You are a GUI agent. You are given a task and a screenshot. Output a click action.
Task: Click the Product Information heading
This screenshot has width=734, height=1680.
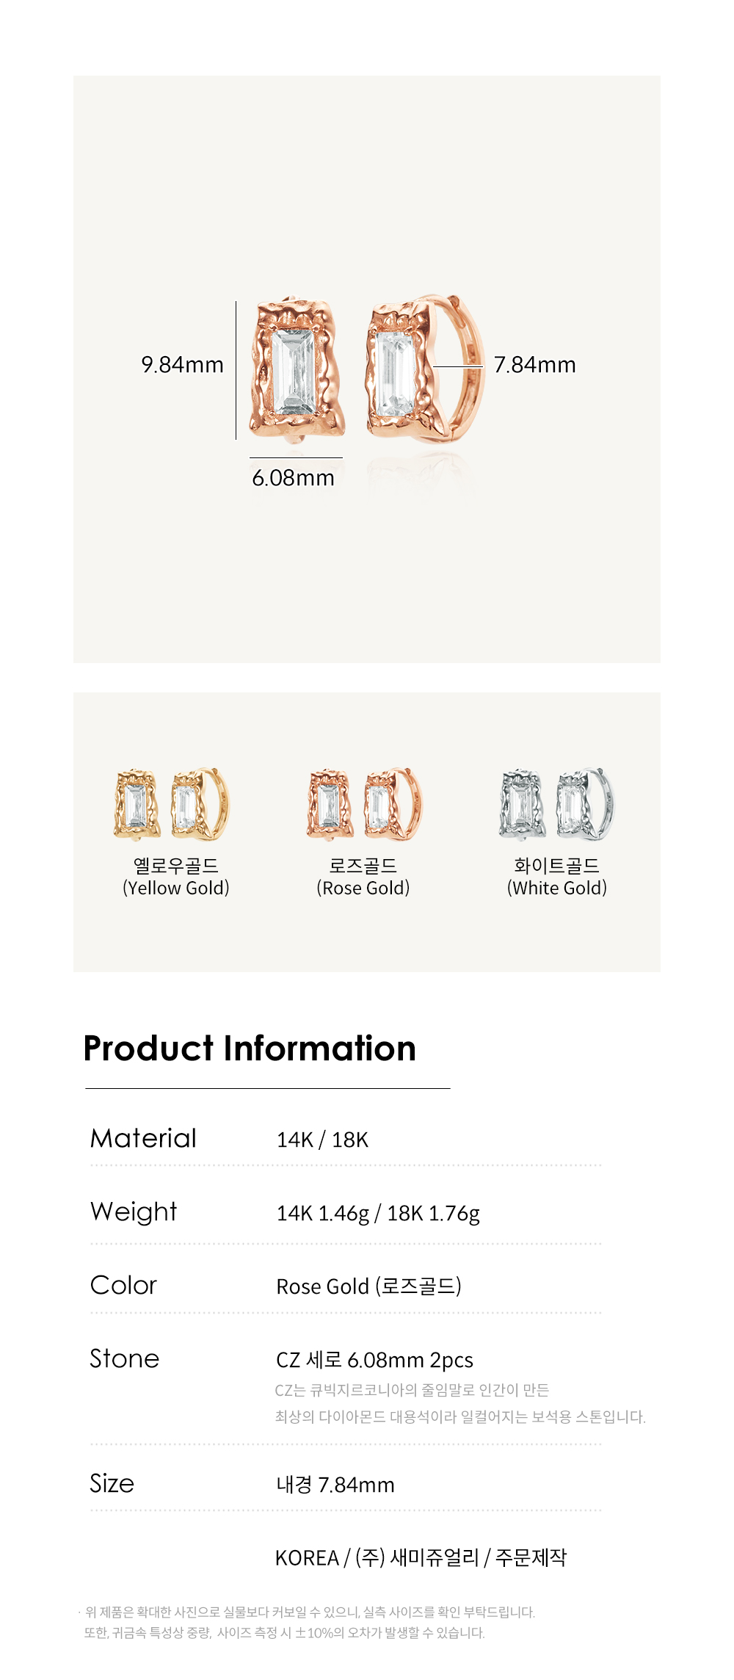point(250,1049)
